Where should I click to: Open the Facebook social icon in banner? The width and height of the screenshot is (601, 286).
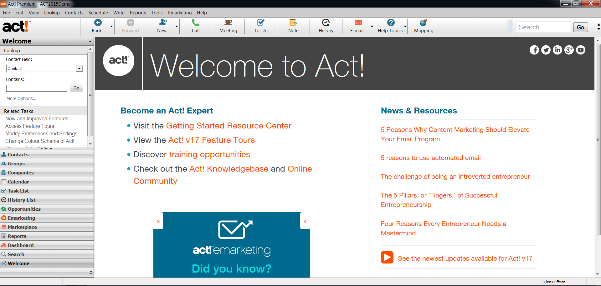coord(534,50)
